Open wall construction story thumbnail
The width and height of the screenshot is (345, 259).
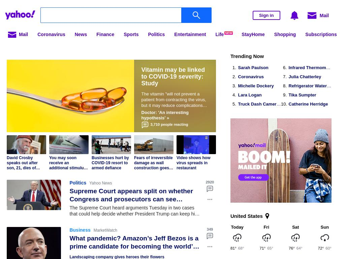(154, 144)
